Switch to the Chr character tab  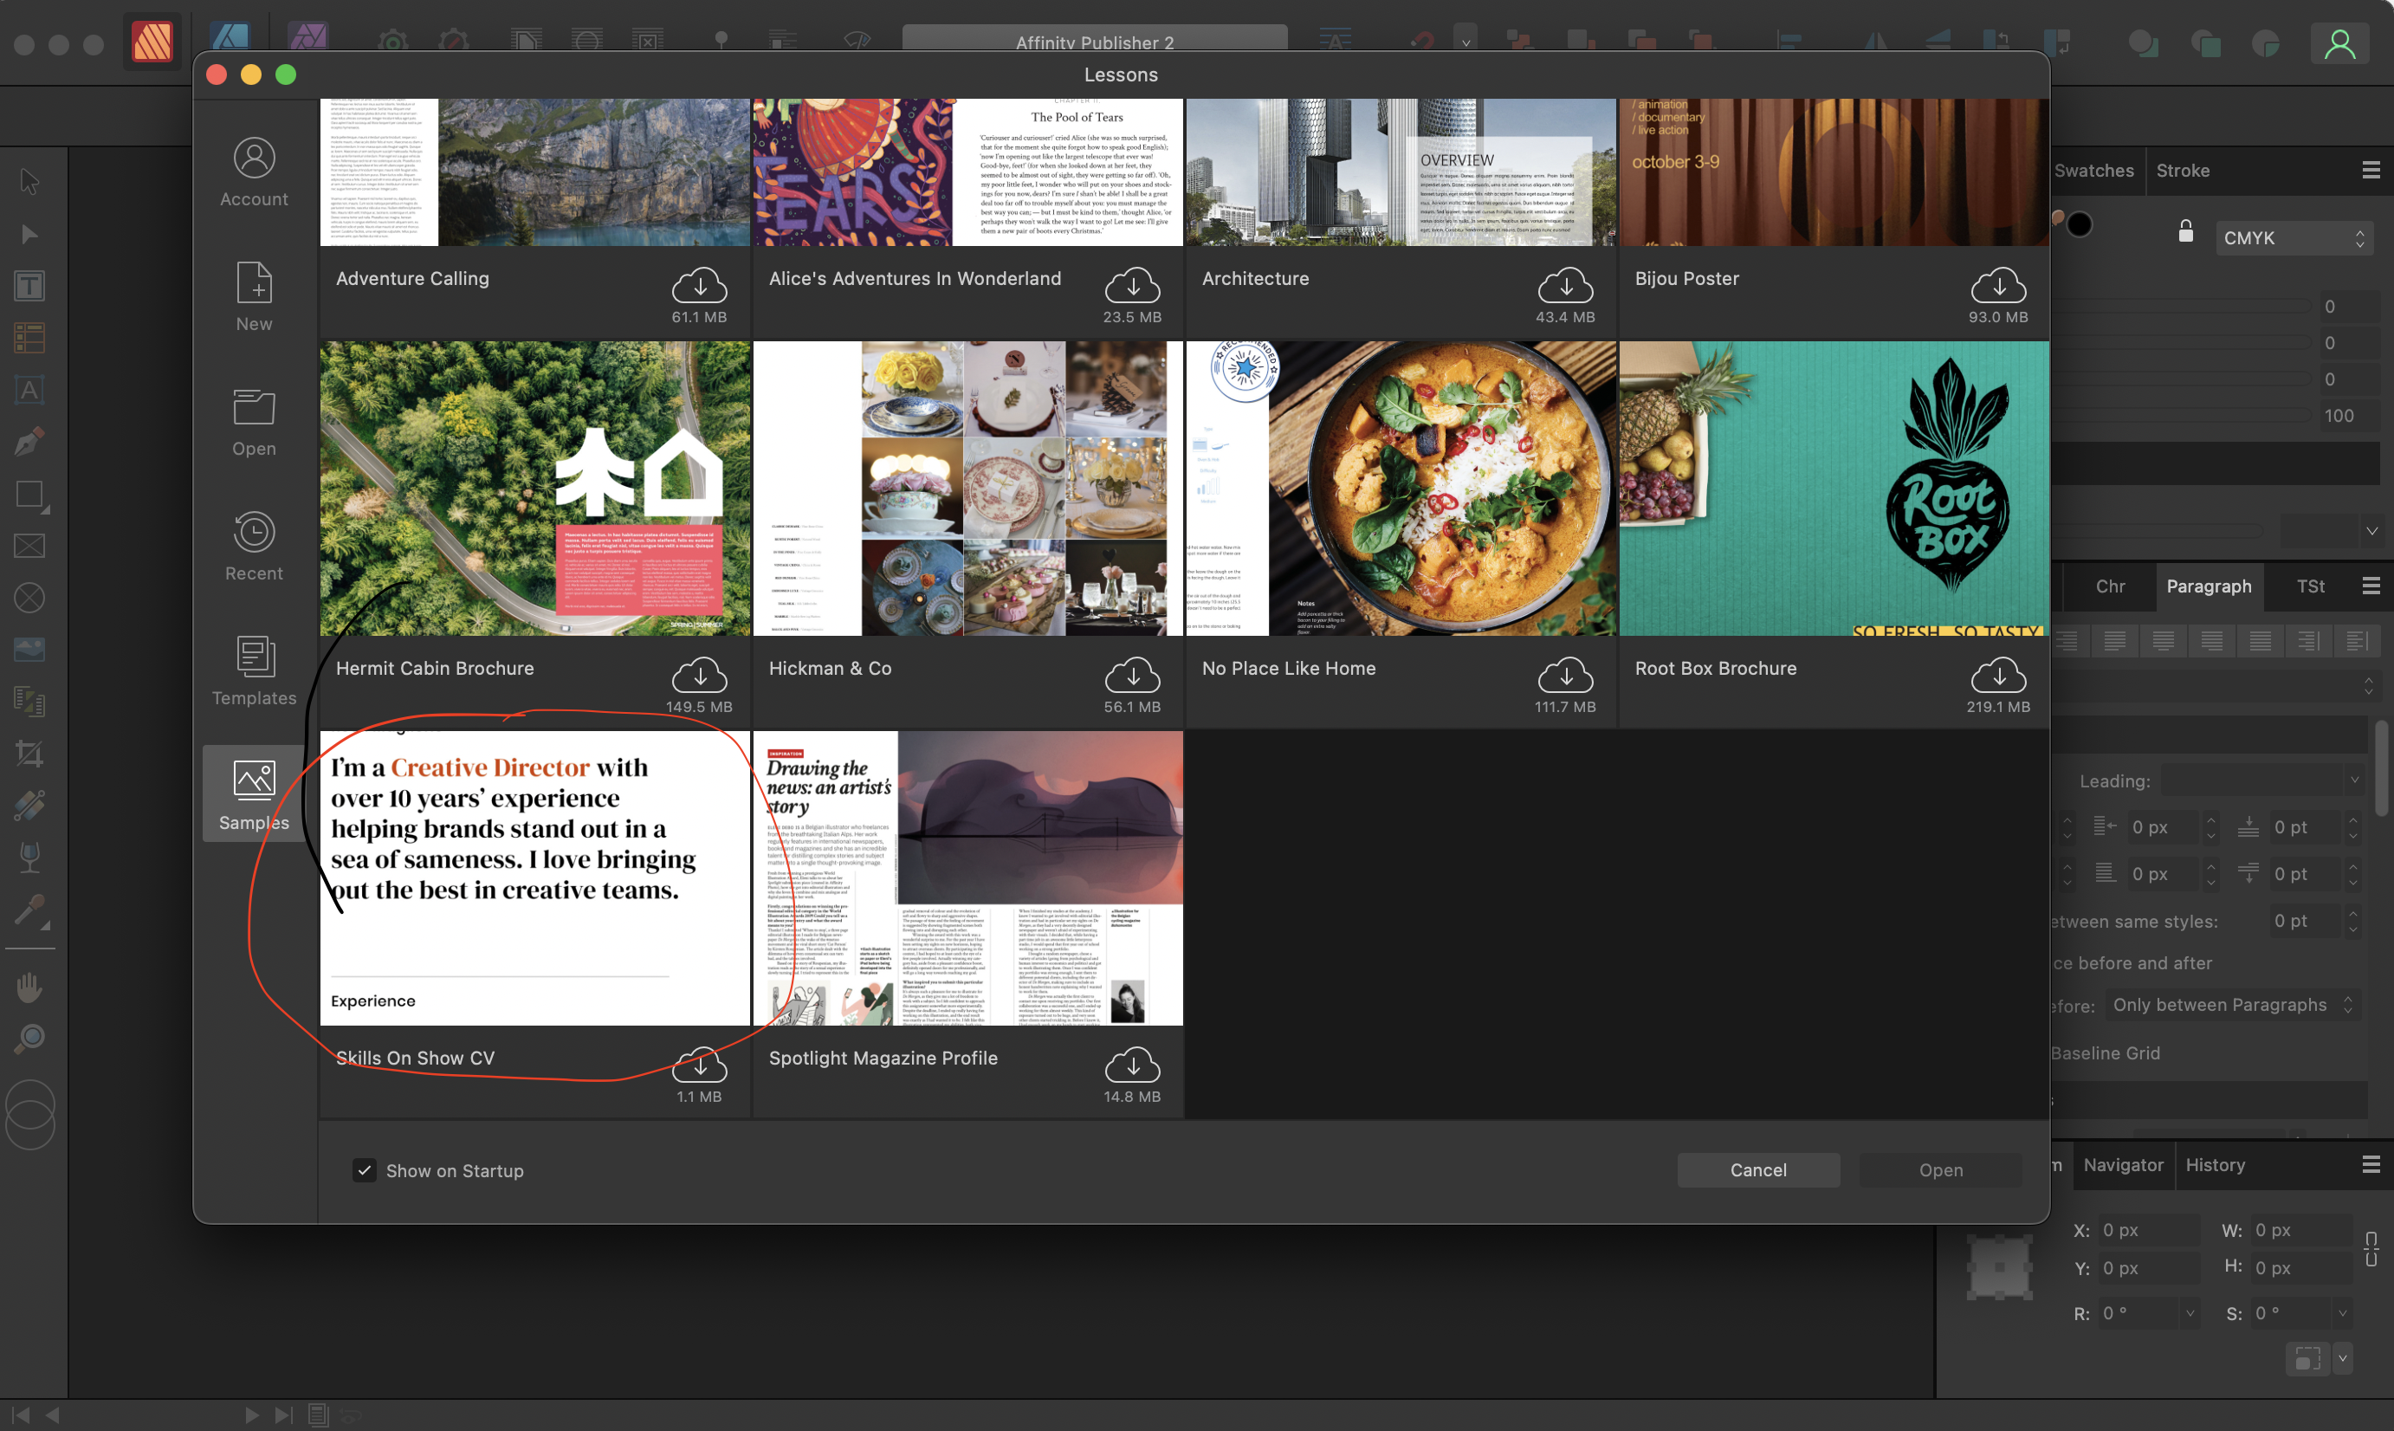(x=2110, y=586)
